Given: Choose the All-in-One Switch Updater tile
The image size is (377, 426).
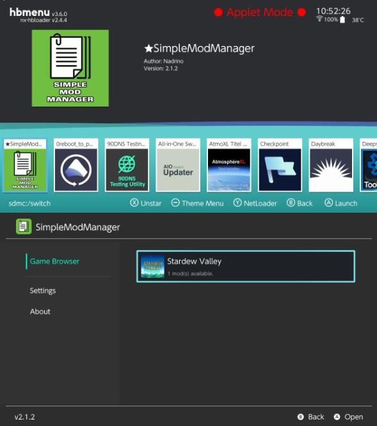Looking at the screenshot, I should coord(178,165).
